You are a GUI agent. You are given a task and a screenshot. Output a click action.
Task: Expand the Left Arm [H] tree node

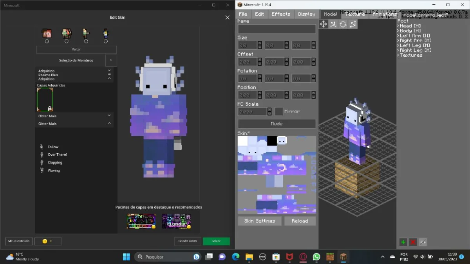(x=398, y=36)
